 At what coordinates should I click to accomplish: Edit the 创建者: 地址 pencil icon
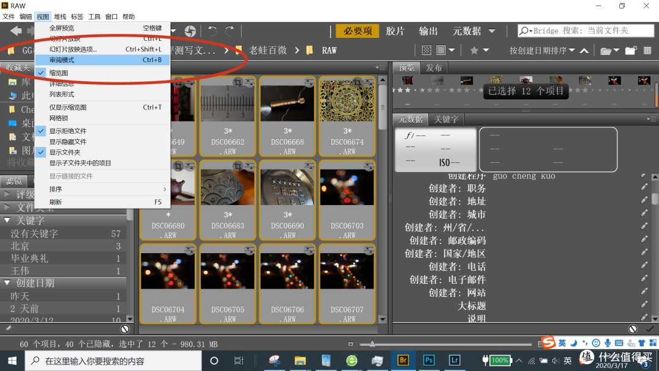point(644,200)
